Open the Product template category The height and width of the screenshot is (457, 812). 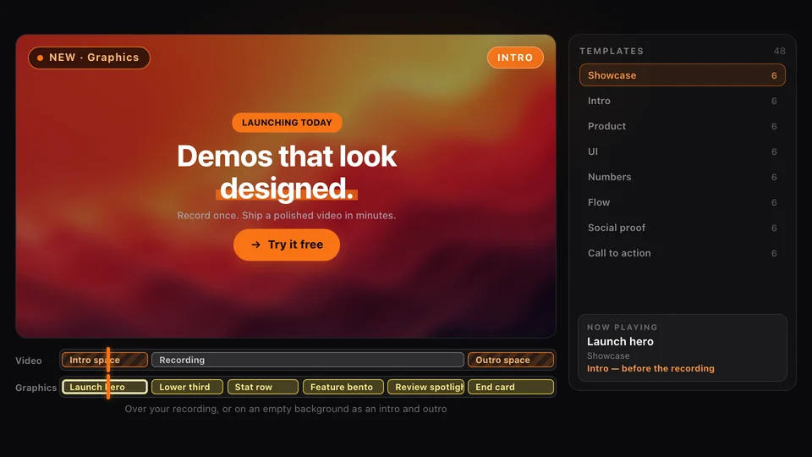pos(682,126)
